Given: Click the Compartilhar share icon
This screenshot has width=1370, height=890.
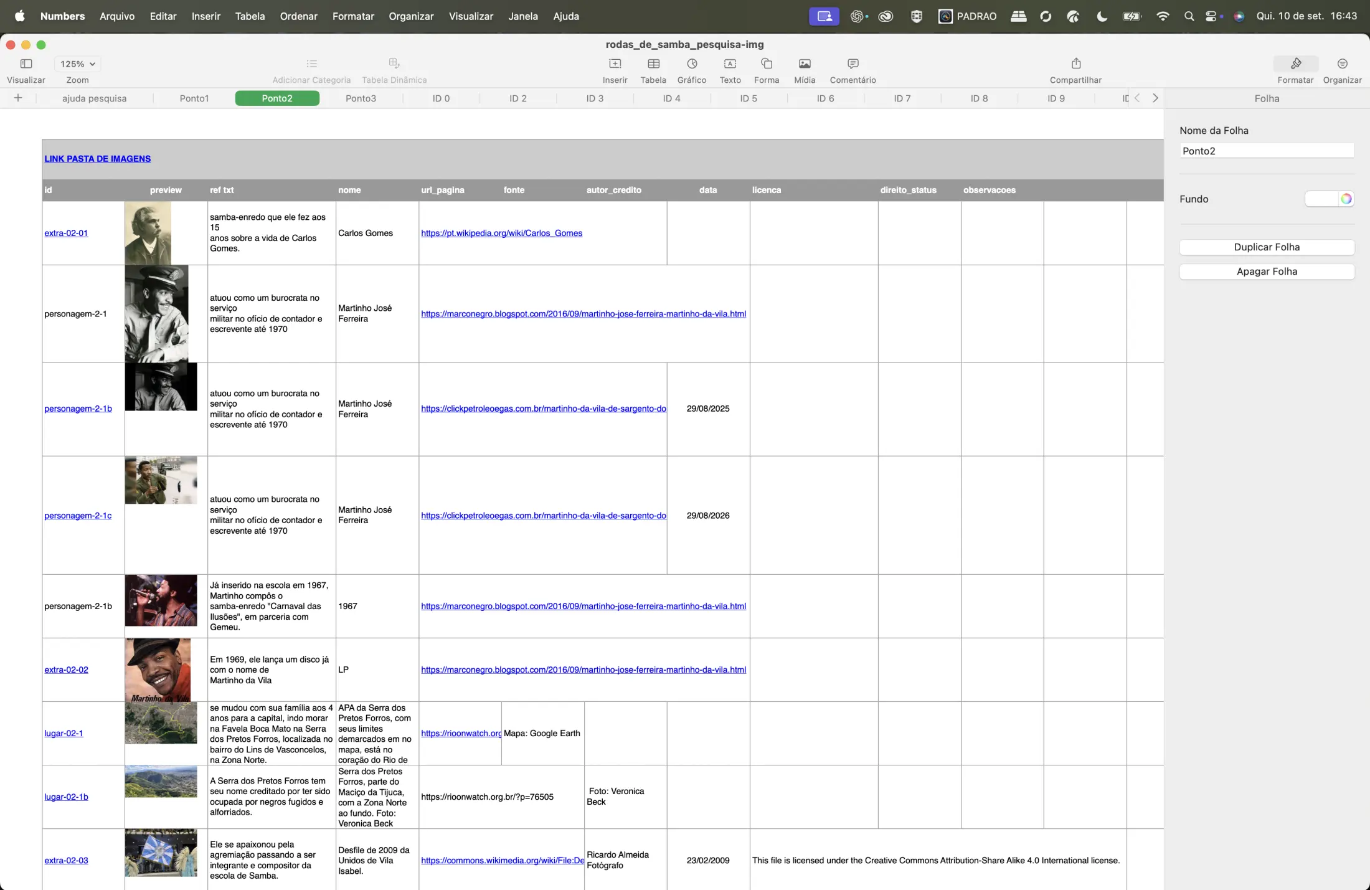Looking at the screenshot, I should 1076,64.
